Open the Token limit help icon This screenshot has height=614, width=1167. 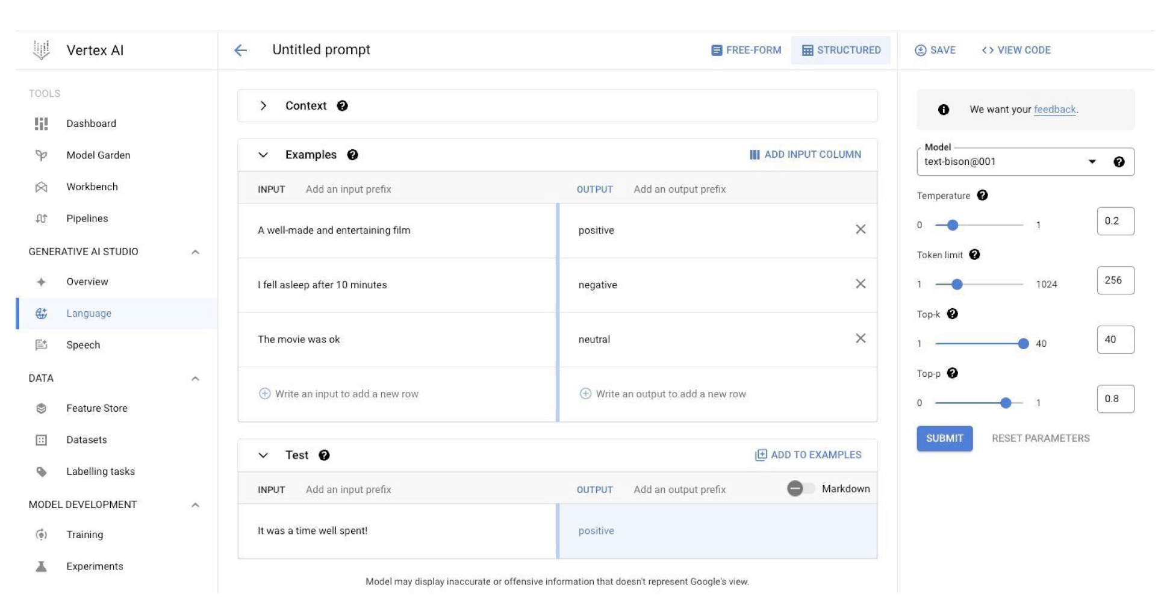pos(974,255)
